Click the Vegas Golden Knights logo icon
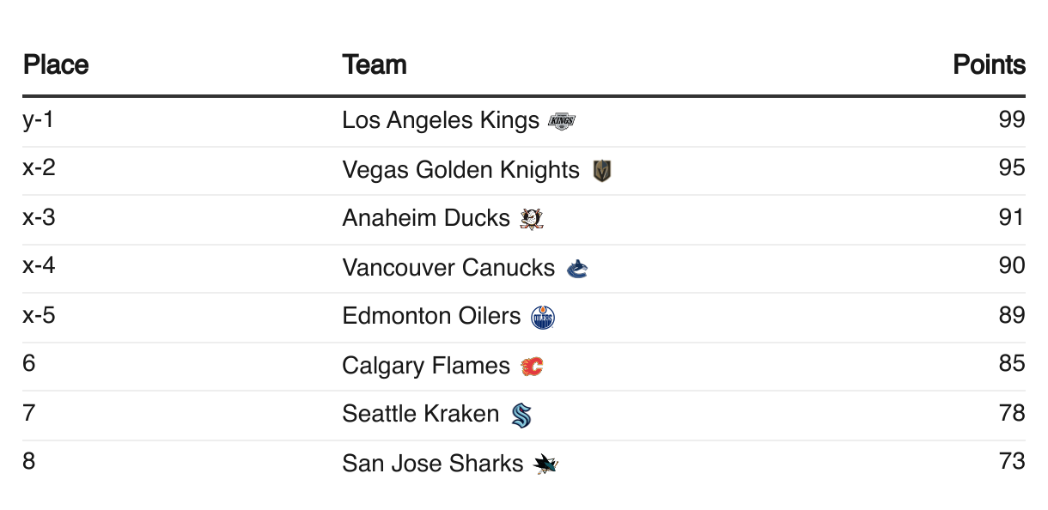 pyautogui.click(x=602, y=172)
